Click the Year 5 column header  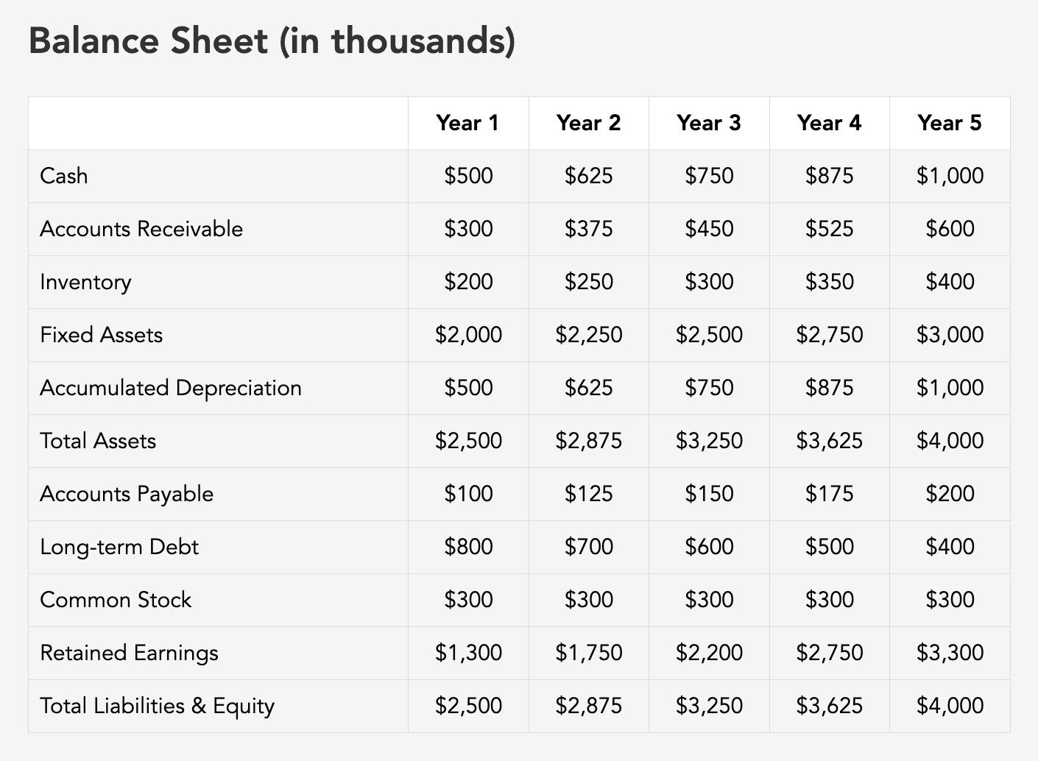(x=949, y=123)
